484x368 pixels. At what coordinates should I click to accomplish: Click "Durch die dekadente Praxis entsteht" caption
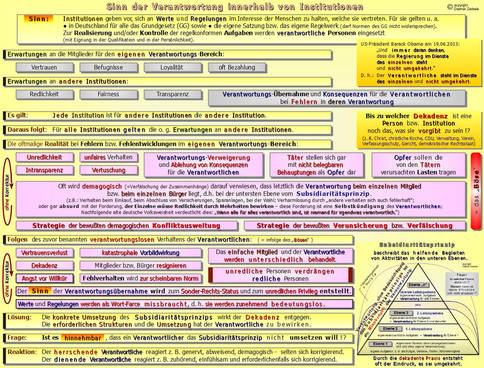(x=418, y=358)
